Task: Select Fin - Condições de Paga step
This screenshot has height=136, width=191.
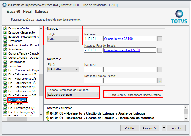Action: coord(24,70)
